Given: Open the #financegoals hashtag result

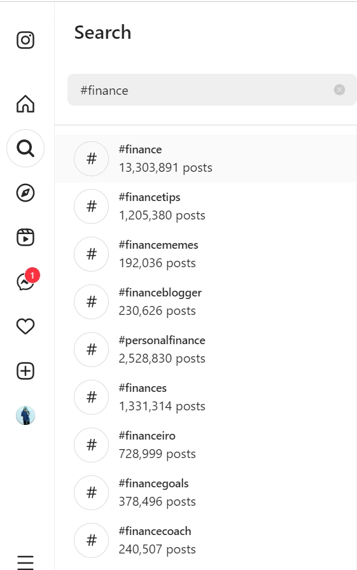Looking at the screenshot, I should 206,492.
